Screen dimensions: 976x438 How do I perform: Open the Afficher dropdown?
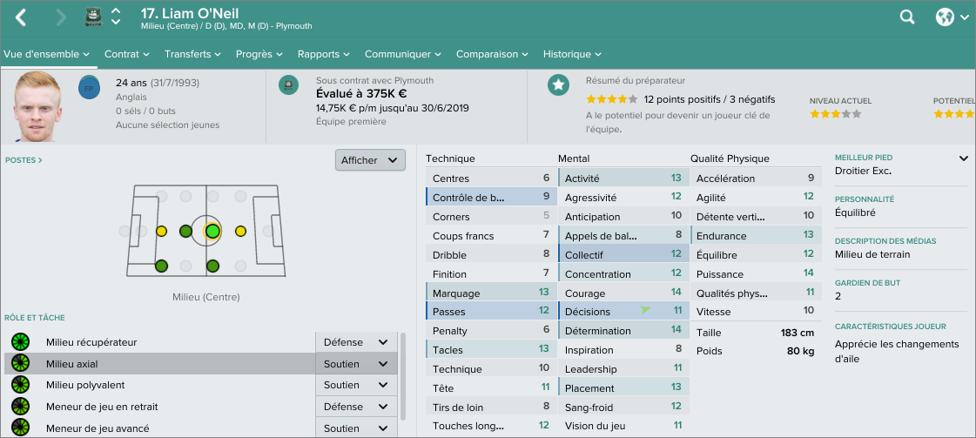click(370, 160)
